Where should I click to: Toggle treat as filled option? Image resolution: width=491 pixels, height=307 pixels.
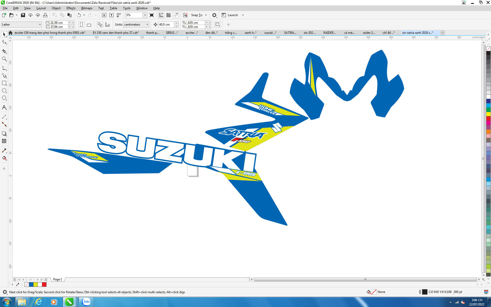(218, 25)
